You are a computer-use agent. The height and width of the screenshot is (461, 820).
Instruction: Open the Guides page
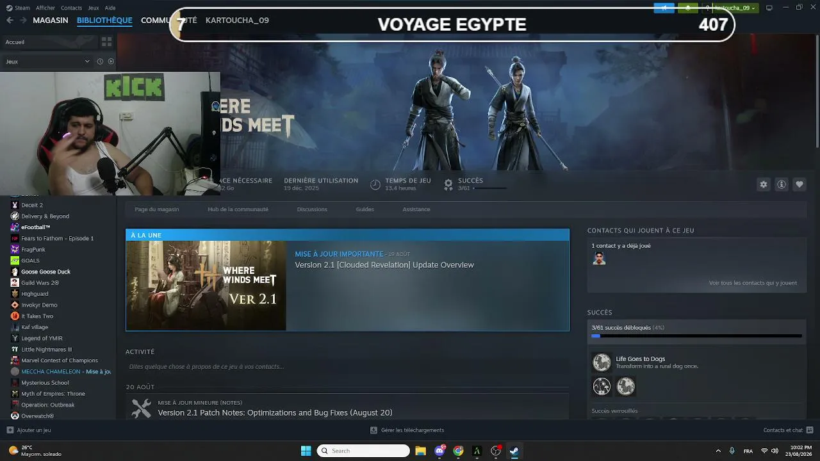point(365,209)
